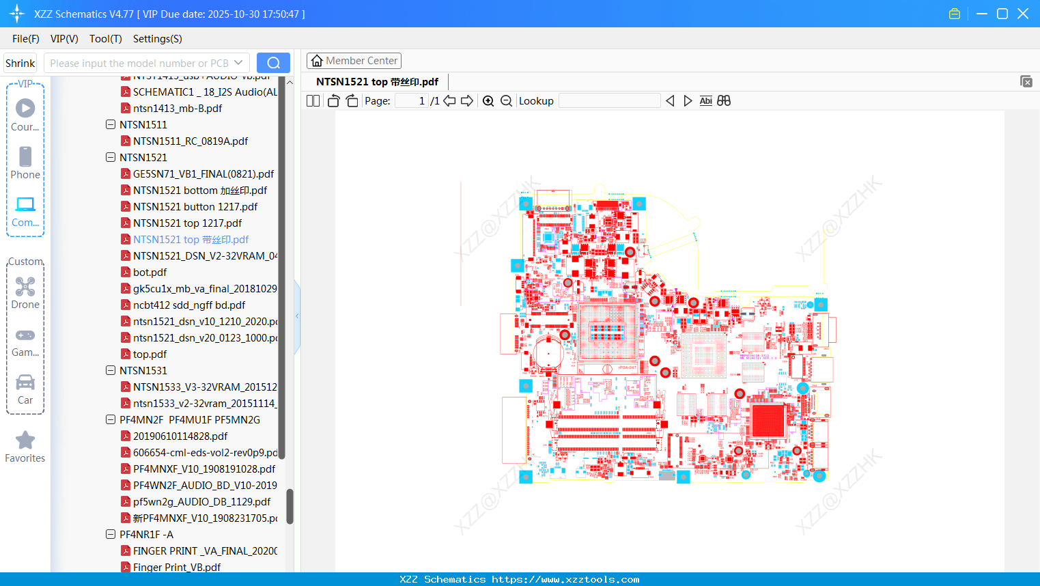Viewport: 1040px width, 586px height.
Task: Open the PDF icon beside bot.pdf
Action: [126, 273]
